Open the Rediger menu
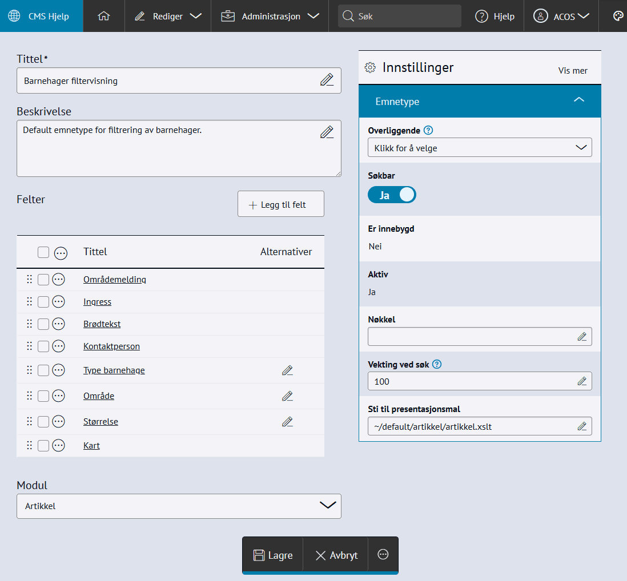This screenshot has height=581, width=627. 168,16
